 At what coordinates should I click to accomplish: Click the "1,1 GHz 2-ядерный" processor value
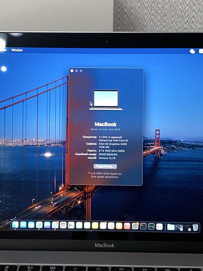[x=110, y=137]
